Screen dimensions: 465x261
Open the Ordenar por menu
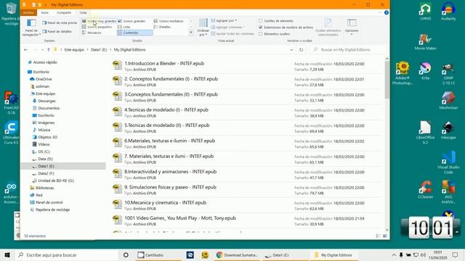tap(203, 28)
